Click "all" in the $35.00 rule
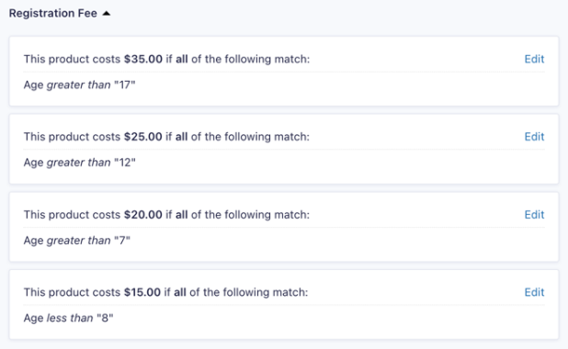Image resolution: width=568 pixels, height=349 pixels. click(182, 59)
